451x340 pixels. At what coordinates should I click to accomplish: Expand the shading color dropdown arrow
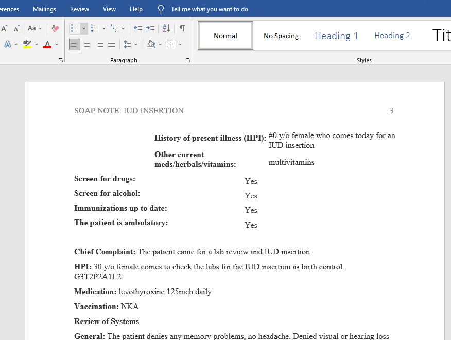click(x=160, y=44)
